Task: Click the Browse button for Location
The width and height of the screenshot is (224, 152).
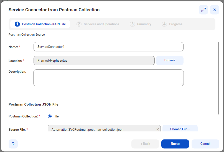Action: tap(170, 61)
